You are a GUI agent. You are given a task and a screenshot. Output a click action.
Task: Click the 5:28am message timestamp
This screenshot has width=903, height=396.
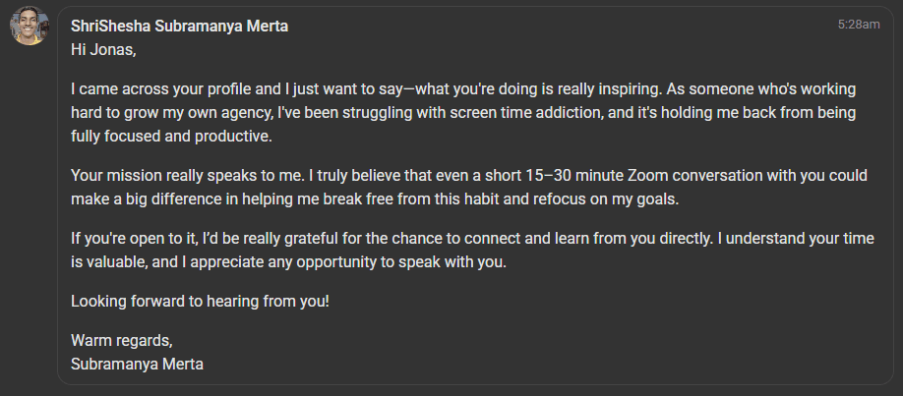pos(858,25)
